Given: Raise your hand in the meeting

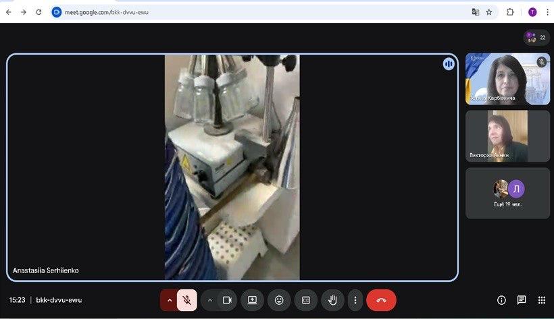Looking at the screenshot, I should click(332, 300).
